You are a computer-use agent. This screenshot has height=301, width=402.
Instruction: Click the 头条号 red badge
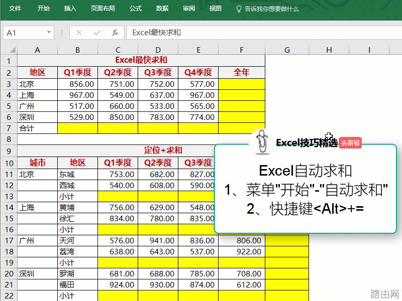350,143
